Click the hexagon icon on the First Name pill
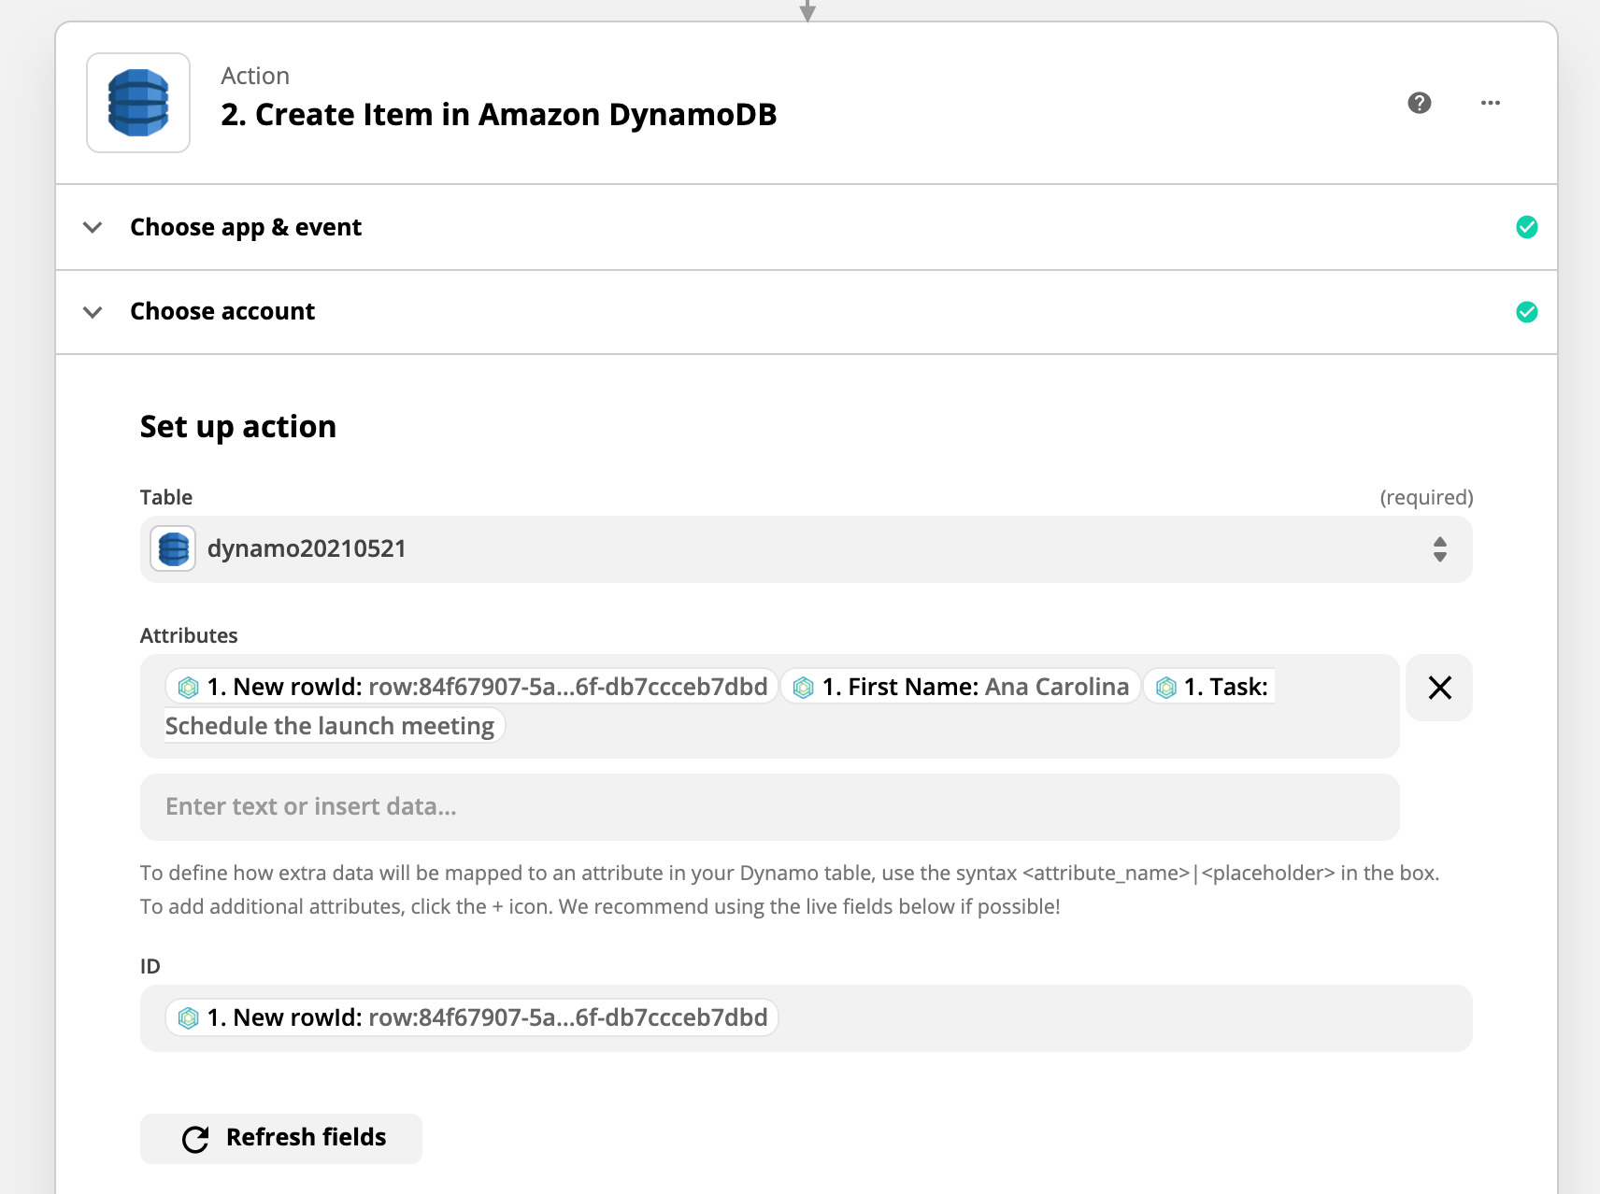The width and height of the screenshot is (1600, 1194). (804, 687)
